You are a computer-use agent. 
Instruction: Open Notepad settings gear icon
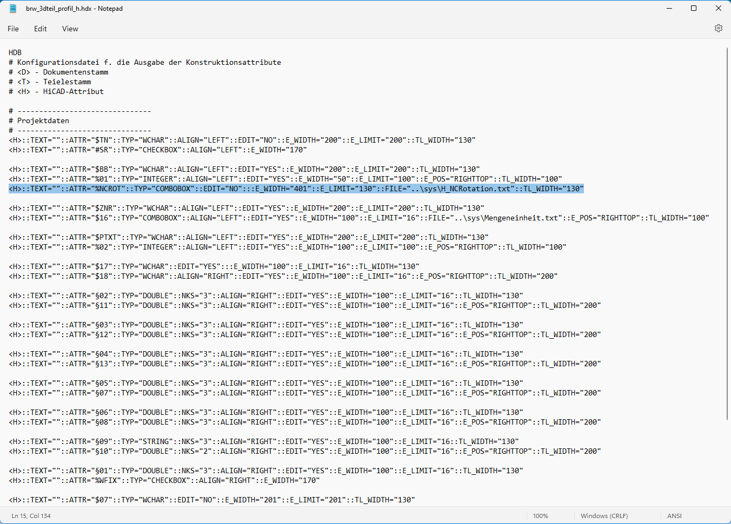coord(718,28)
